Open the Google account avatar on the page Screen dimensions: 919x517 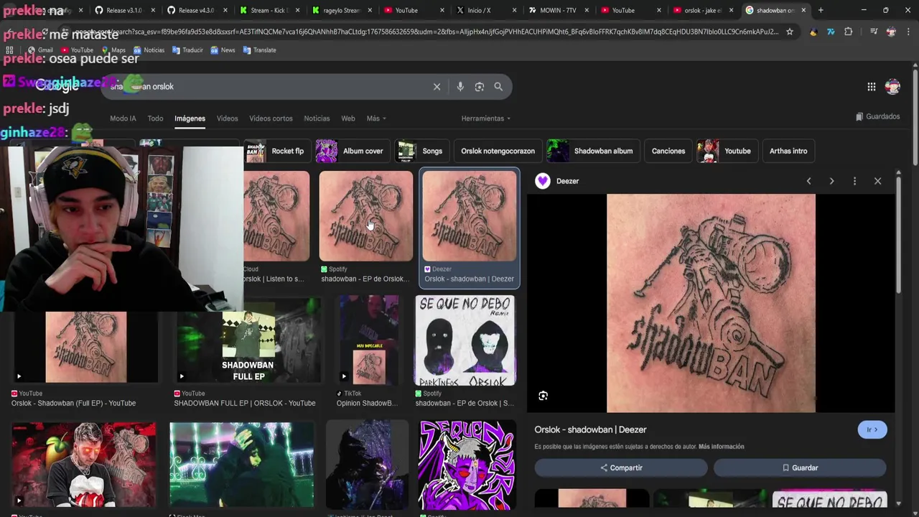[892, 87]
